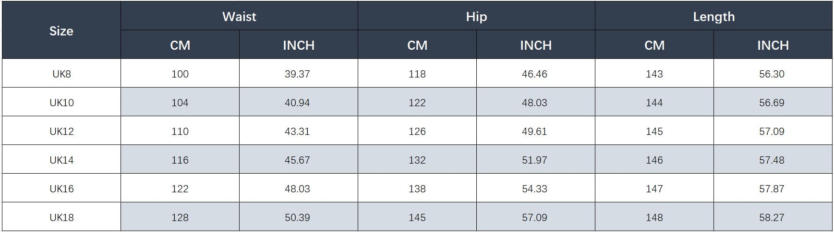Click the UK8 size row label

[61, 74]
